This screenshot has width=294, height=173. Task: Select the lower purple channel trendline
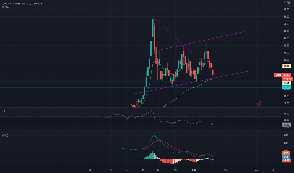[x=191, y=82]
